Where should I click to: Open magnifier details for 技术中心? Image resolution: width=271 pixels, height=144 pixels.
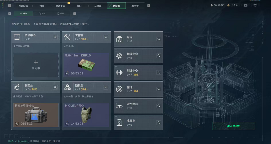point(55,37)
